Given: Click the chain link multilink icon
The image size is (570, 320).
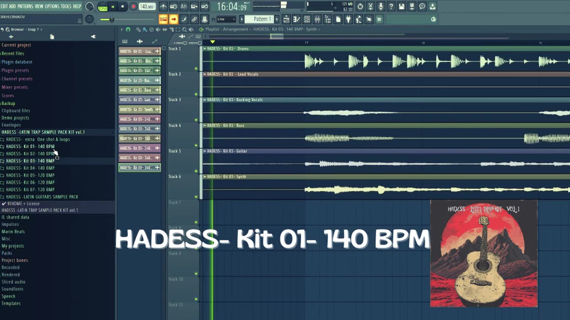Looking at the screenshot, I should click(194, 19).
